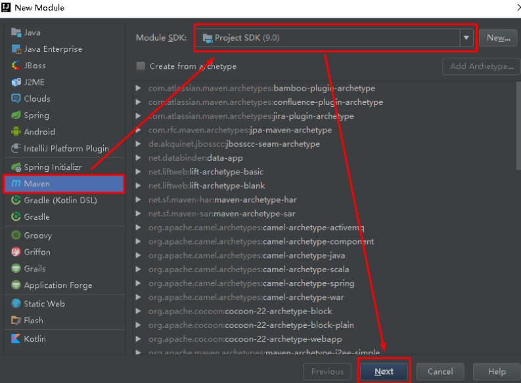Viewport: 521px width, 383px height.
Task: Click the Android robot icon
Action: [x=16, y=132]
